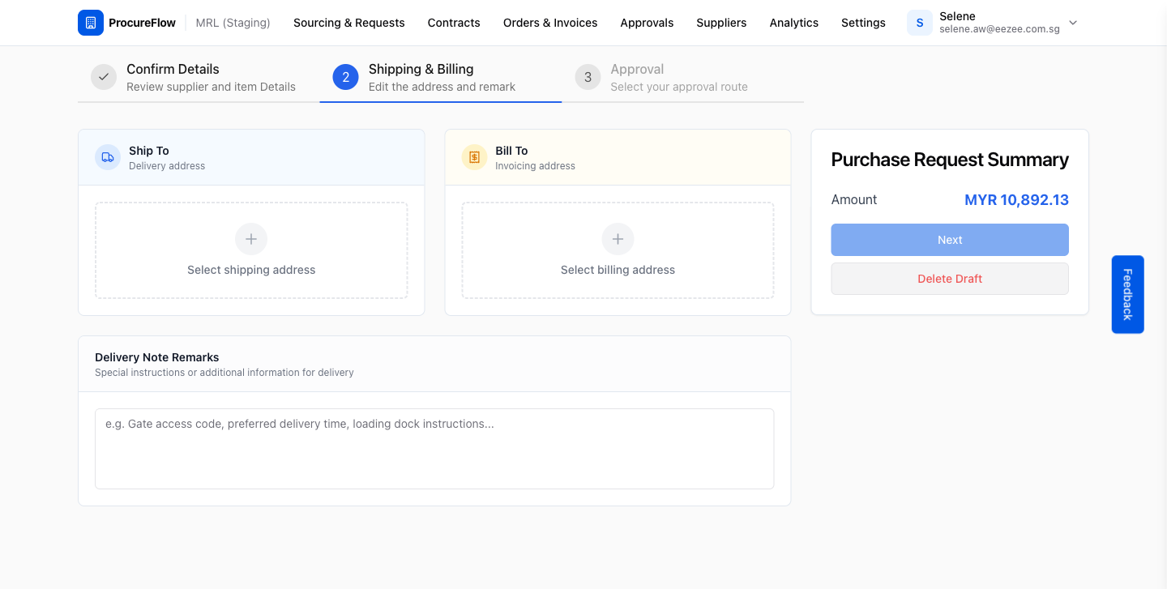This screenshot has height=589, width=1167.
Task: Click the ProcureFlow brand name
Action: coord(142,23)
